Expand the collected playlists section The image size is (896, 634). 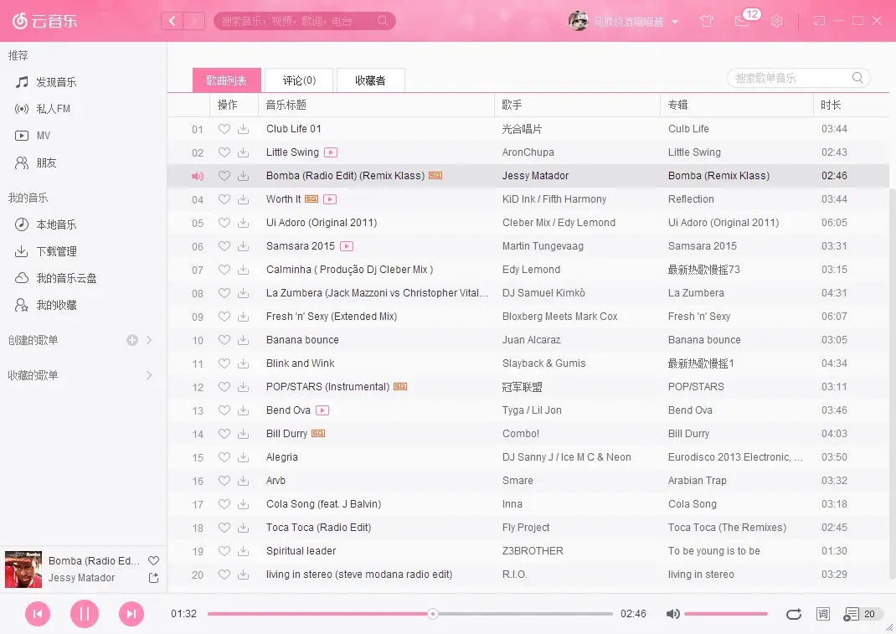[x=149, y=375]
